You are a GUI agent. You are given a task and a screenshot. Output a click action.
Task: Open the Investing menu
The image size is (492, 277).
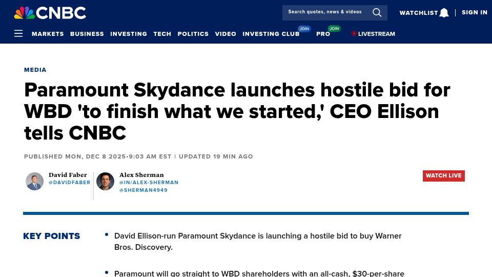point(129,34)
